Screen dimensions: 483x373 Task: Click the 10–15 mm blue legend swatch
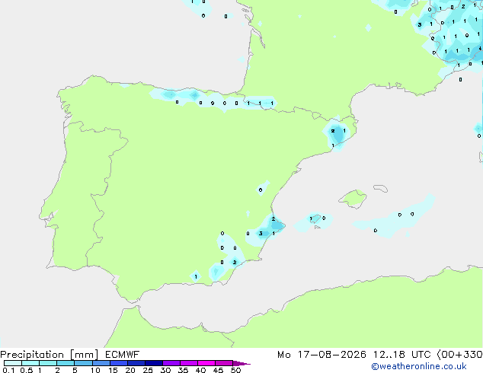[101, 363]
